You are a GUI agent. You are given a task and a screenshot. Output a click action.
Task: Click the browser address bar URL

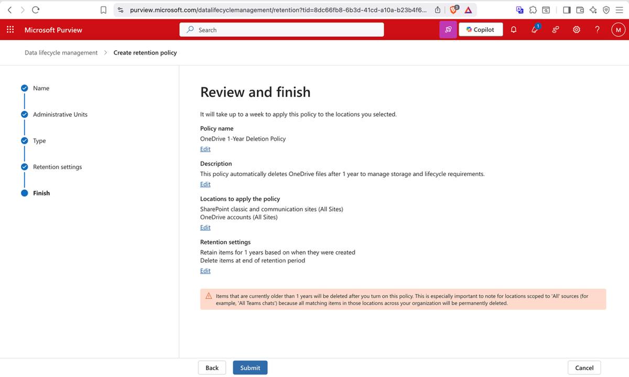click(x=278, y=9)
